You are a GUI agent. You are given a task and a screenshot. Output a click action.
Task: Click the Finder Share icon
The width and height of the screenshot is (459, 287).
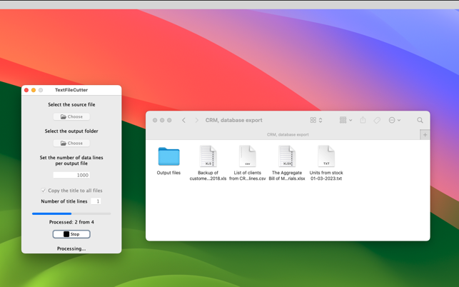(363, 120)
